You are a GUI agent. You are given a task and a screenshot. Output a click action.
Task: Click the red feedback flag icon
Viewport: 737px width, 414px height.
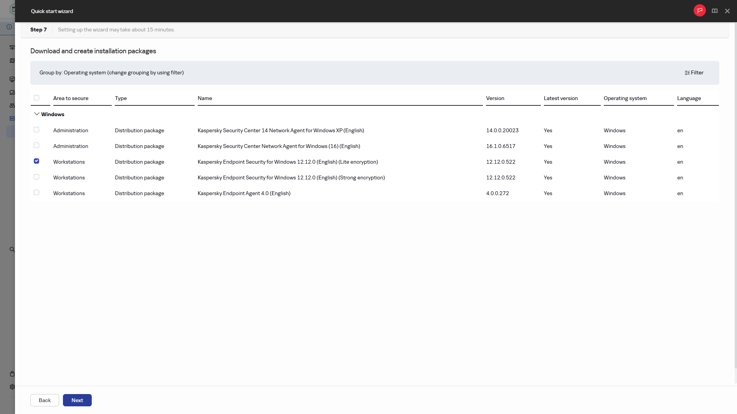[x=699, y=11]
